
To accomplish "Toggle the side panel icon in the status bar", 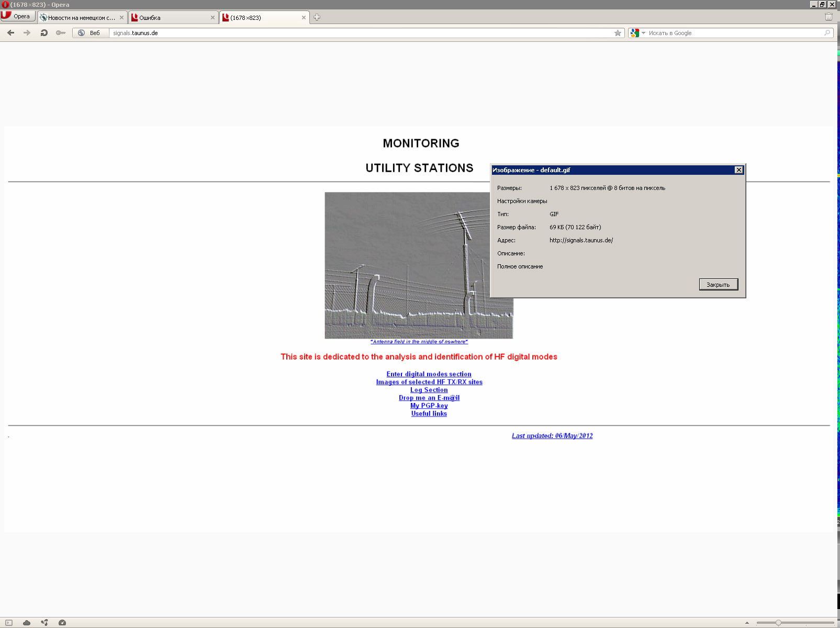I will point(9,623).
